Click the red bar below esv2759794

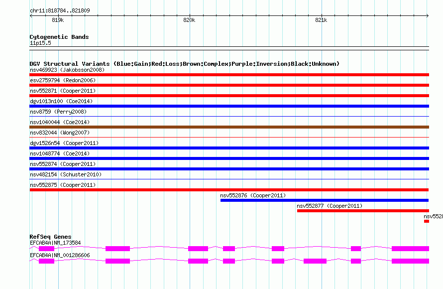(x=229, y=85)
